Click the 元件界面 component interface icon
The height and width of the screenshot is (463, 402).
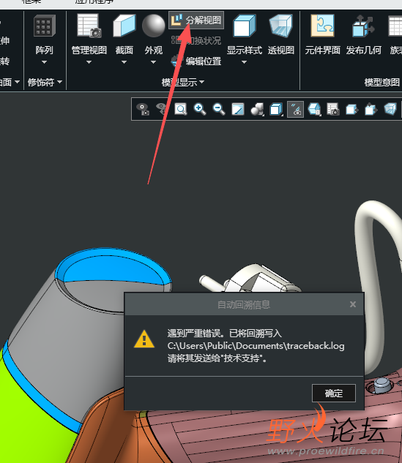(322, 26)
